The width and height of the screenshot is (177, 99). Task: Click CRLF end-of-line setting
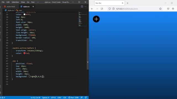tap(59, 98)
